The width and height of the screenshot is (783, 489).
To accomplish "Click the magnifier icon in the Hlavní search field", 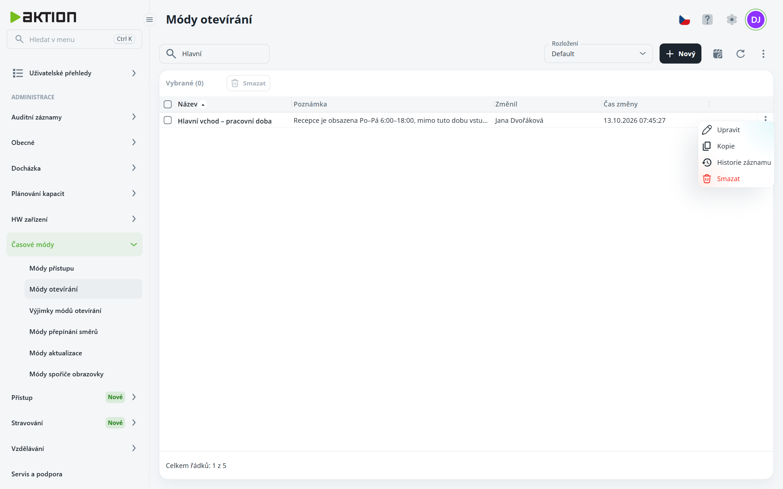I will [x=171, y=54].
